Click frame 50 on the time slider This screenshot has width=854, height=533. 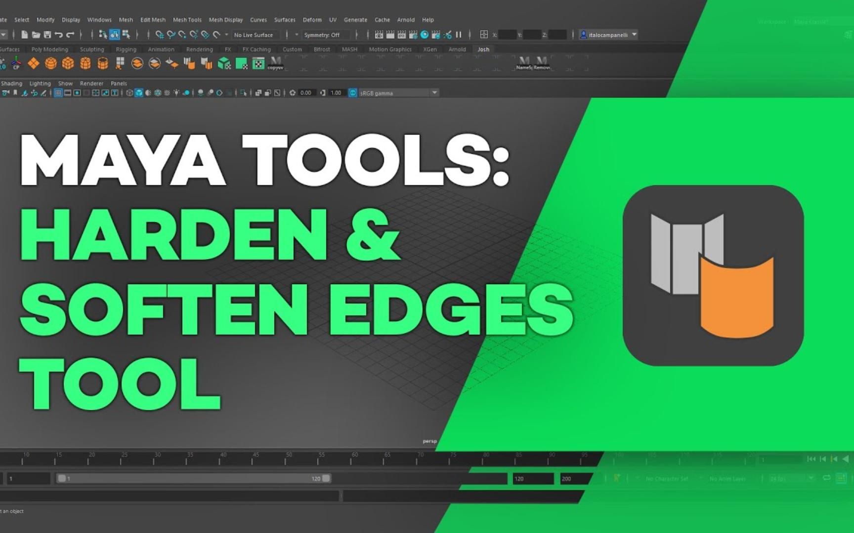(285, 459)
